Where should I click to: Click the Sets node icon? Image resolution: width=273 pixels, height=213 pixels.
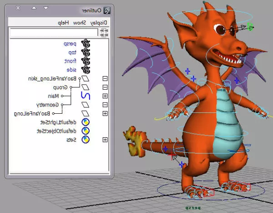[86, 140]
